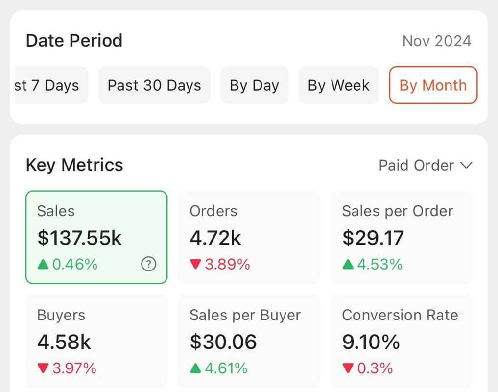Image resolution: width=498 pixels, height=392 pixels.
Task: Click the red down arrow beside 3.89%
Action: [x=195, y=264]
